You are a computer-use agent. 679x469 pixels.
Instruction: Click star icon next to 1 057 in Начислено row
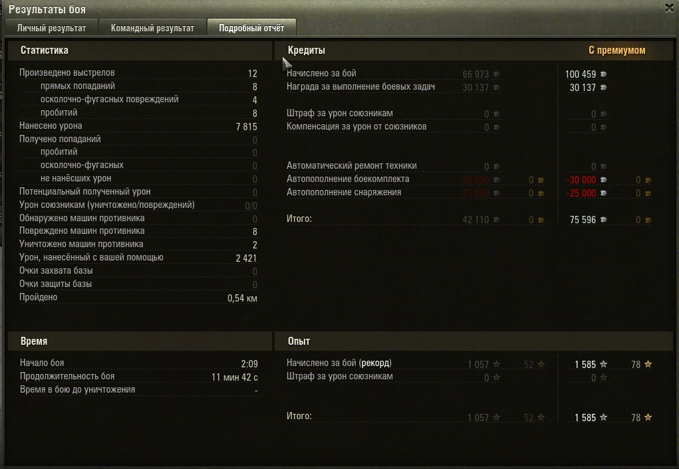(497, 364)
